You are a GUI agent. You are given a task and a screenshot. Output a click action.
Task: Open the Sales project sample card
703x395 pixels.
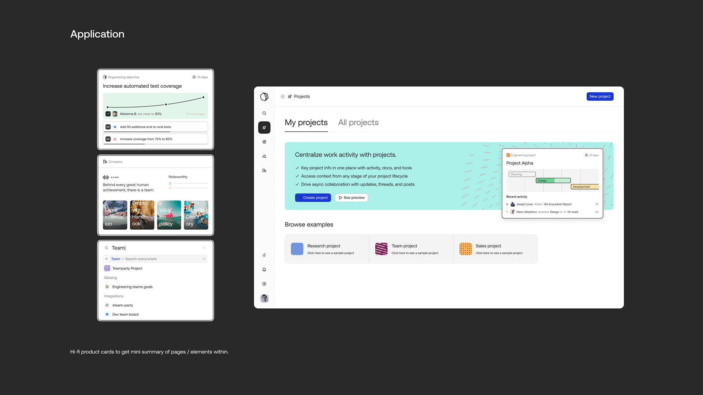495,249
